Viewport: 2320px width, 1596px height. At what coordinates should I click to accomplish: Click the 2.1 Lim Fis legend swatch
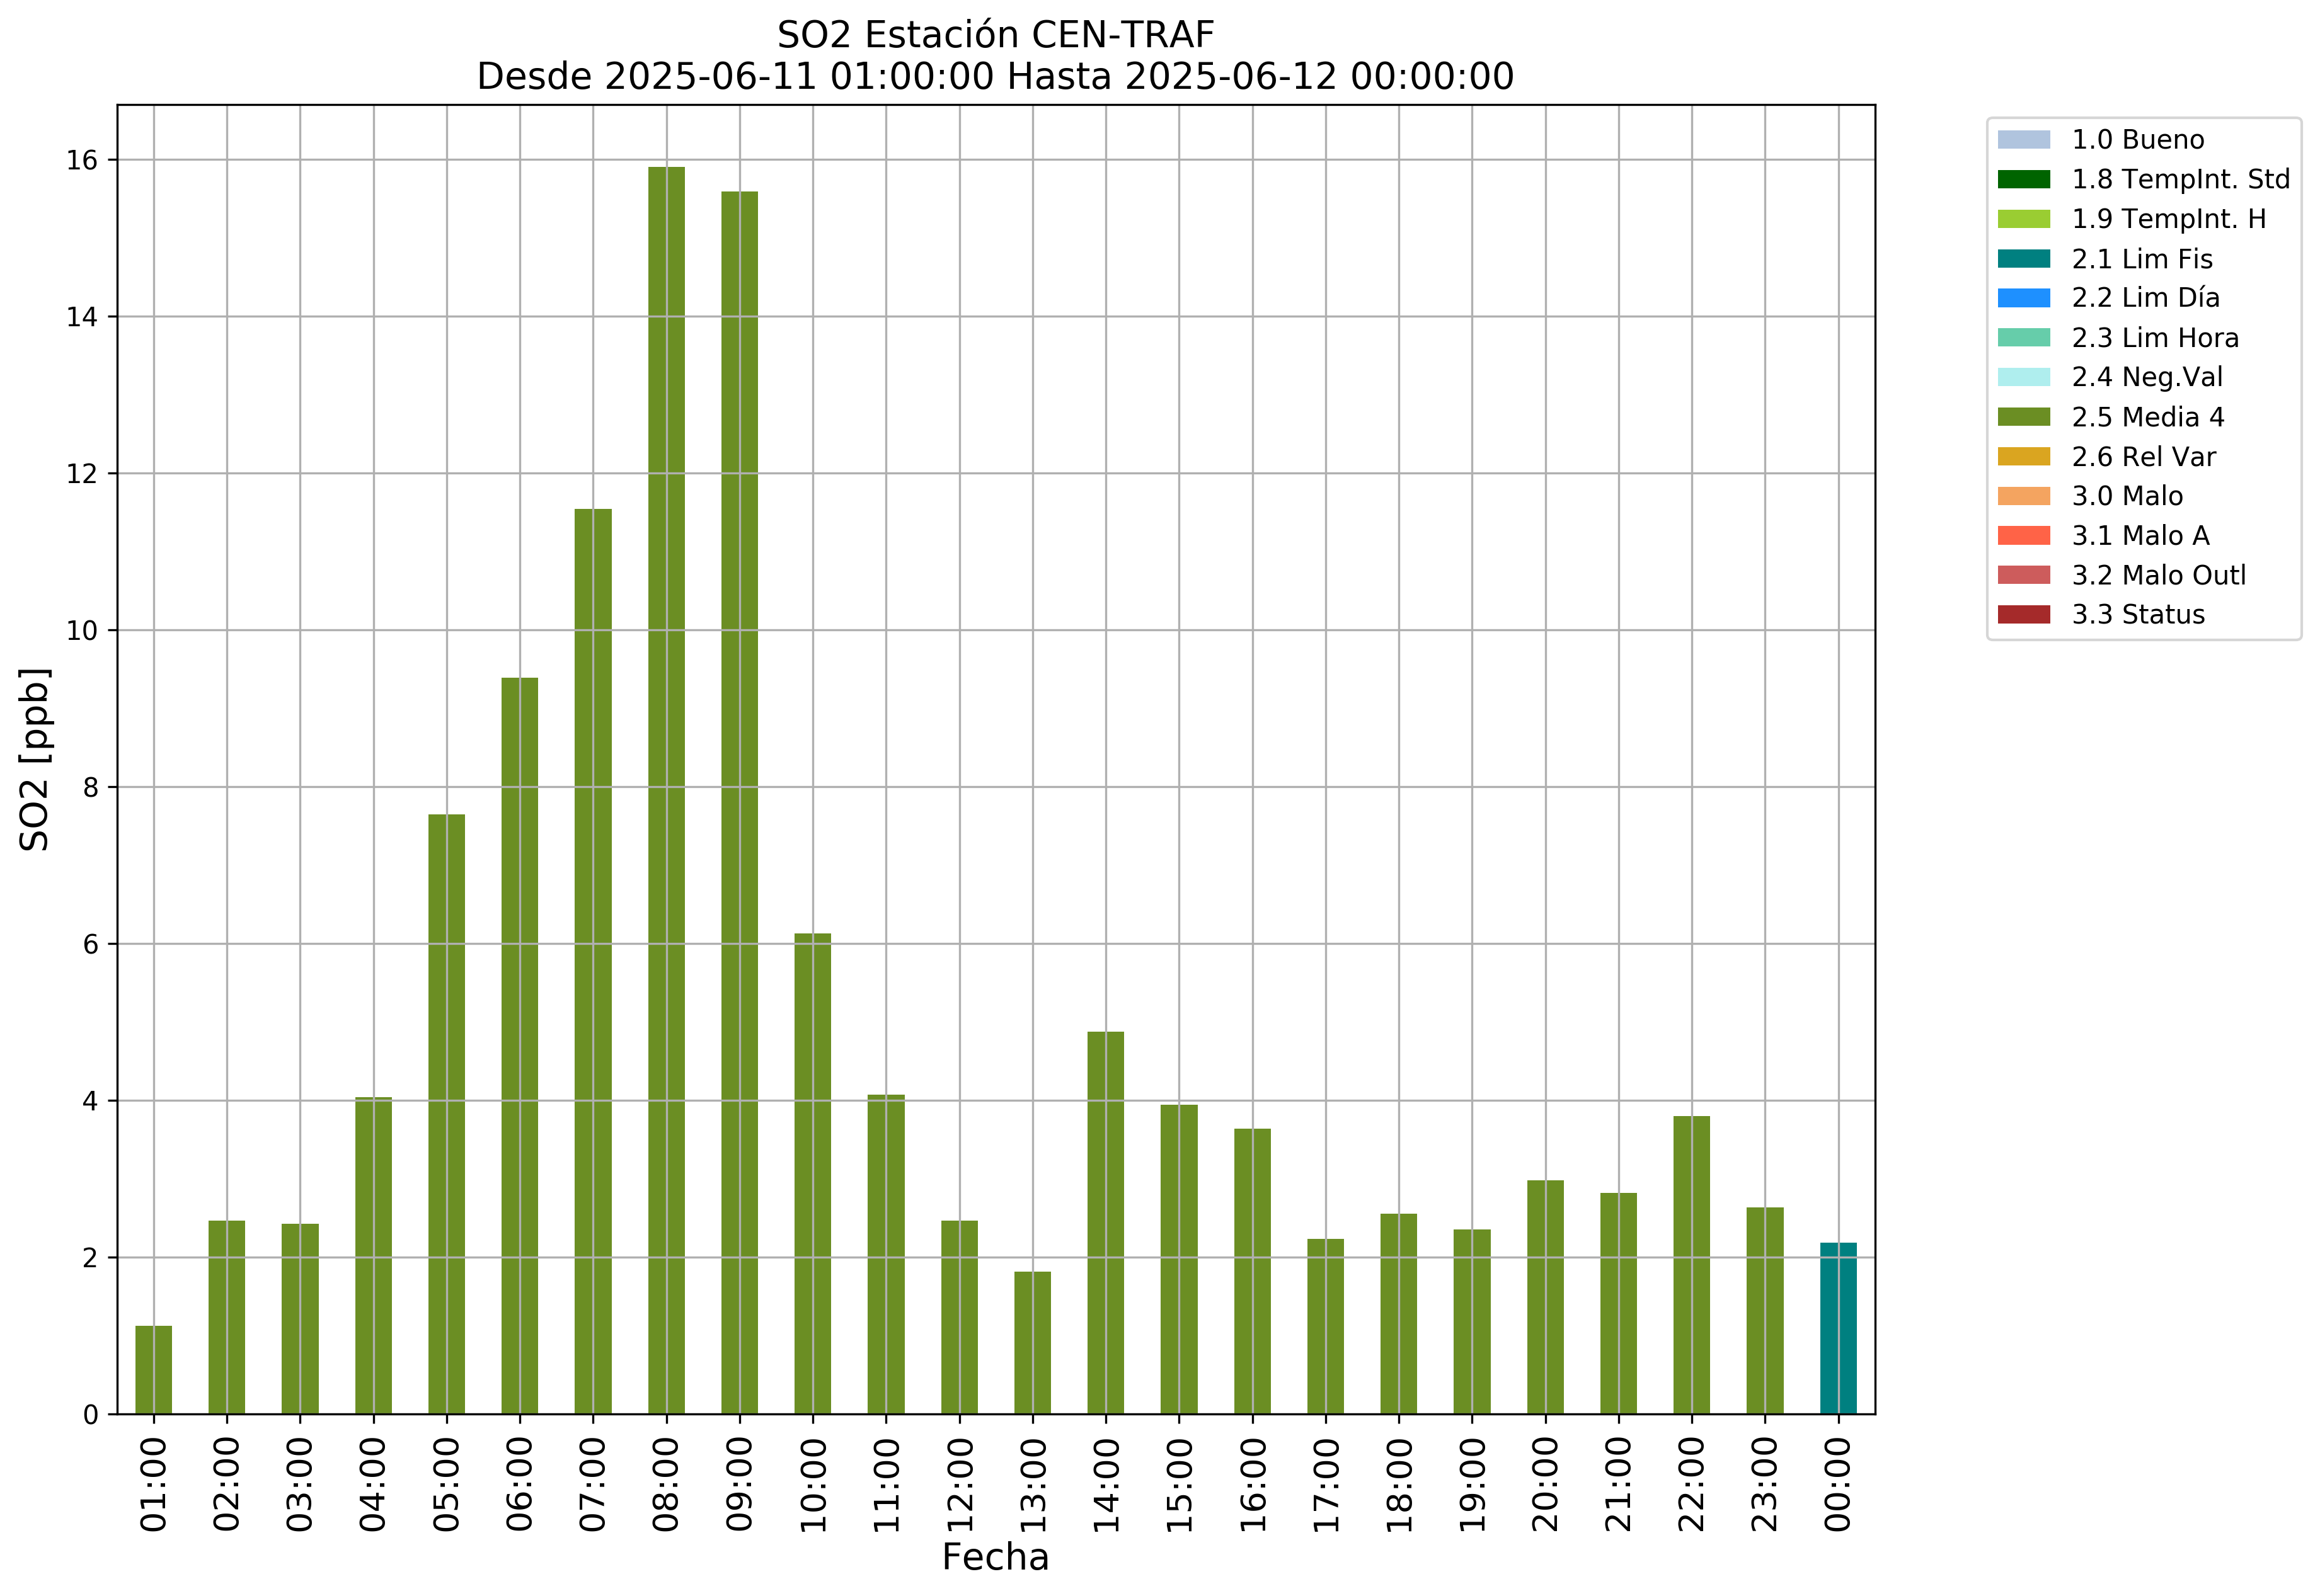point(2023,259)
